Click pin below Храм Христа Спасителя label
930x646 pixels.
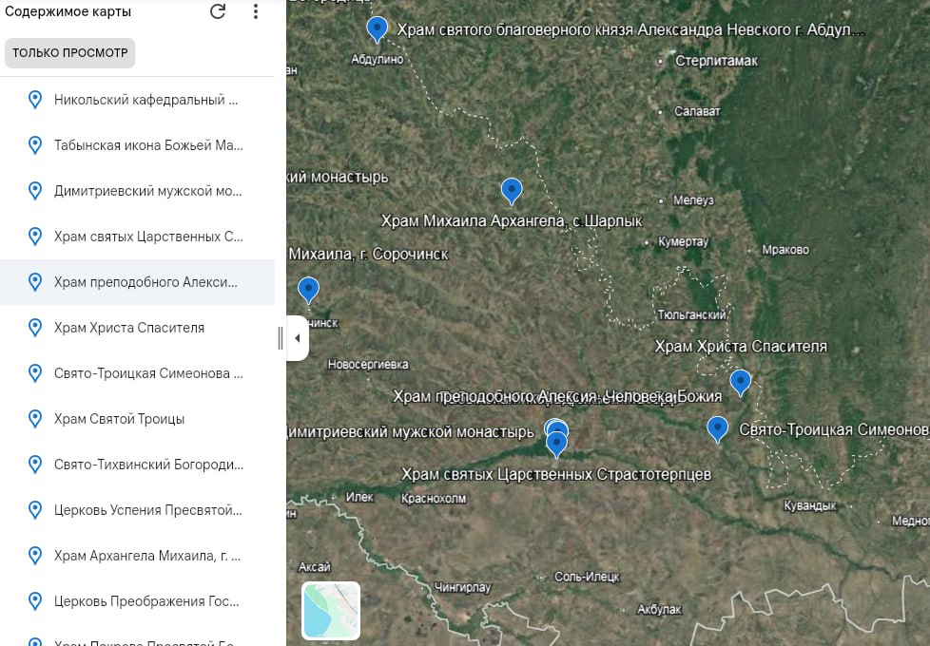click(x=740, y=382)
